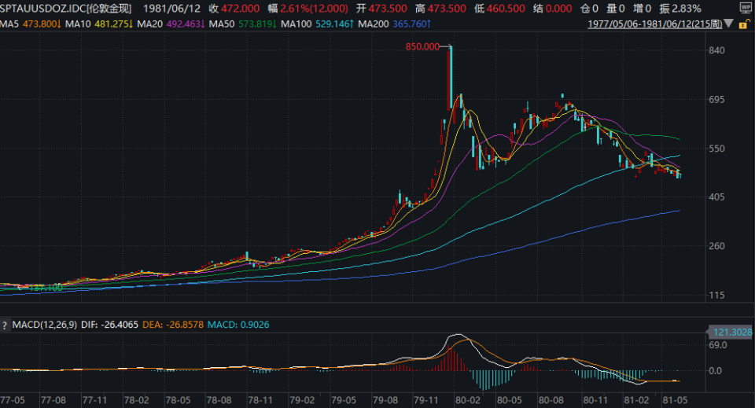Select the MA100 529.146 indicator label
Image resolution: width=755 pixels, height=408 pixels.
(x=317, y=24)
